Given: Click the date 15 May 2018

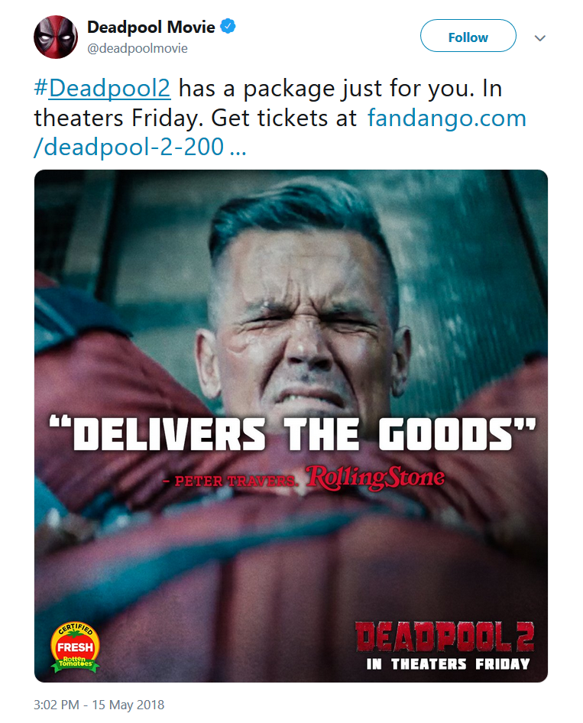Looking at the screenshot, I should coord(128,705).
